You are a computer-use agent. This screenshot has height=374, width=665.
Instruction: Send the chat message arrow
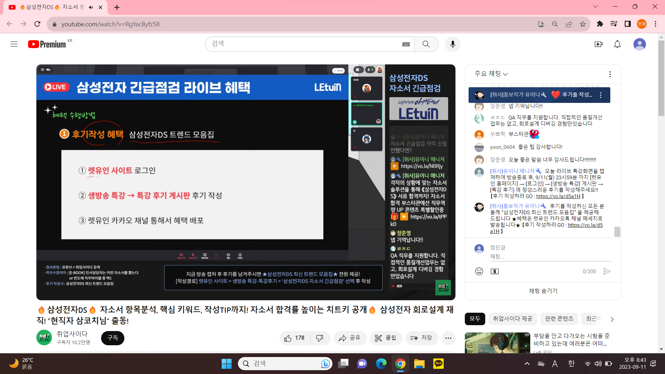tap(607, 271)
